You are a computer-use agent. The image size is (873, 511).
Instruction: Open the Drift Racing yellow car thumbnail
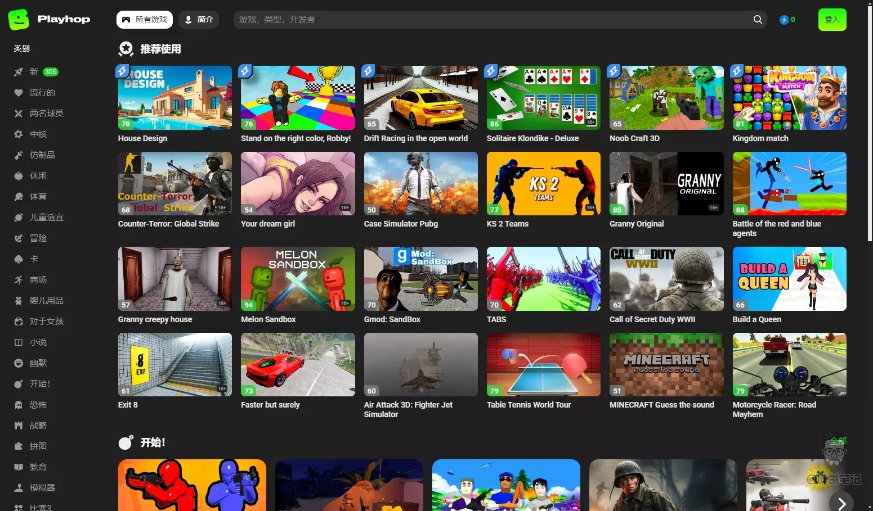point(421,98)
